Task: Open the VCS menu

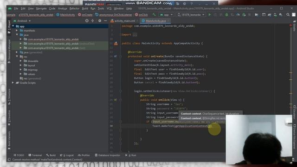Action: click(x=109, y=8)
